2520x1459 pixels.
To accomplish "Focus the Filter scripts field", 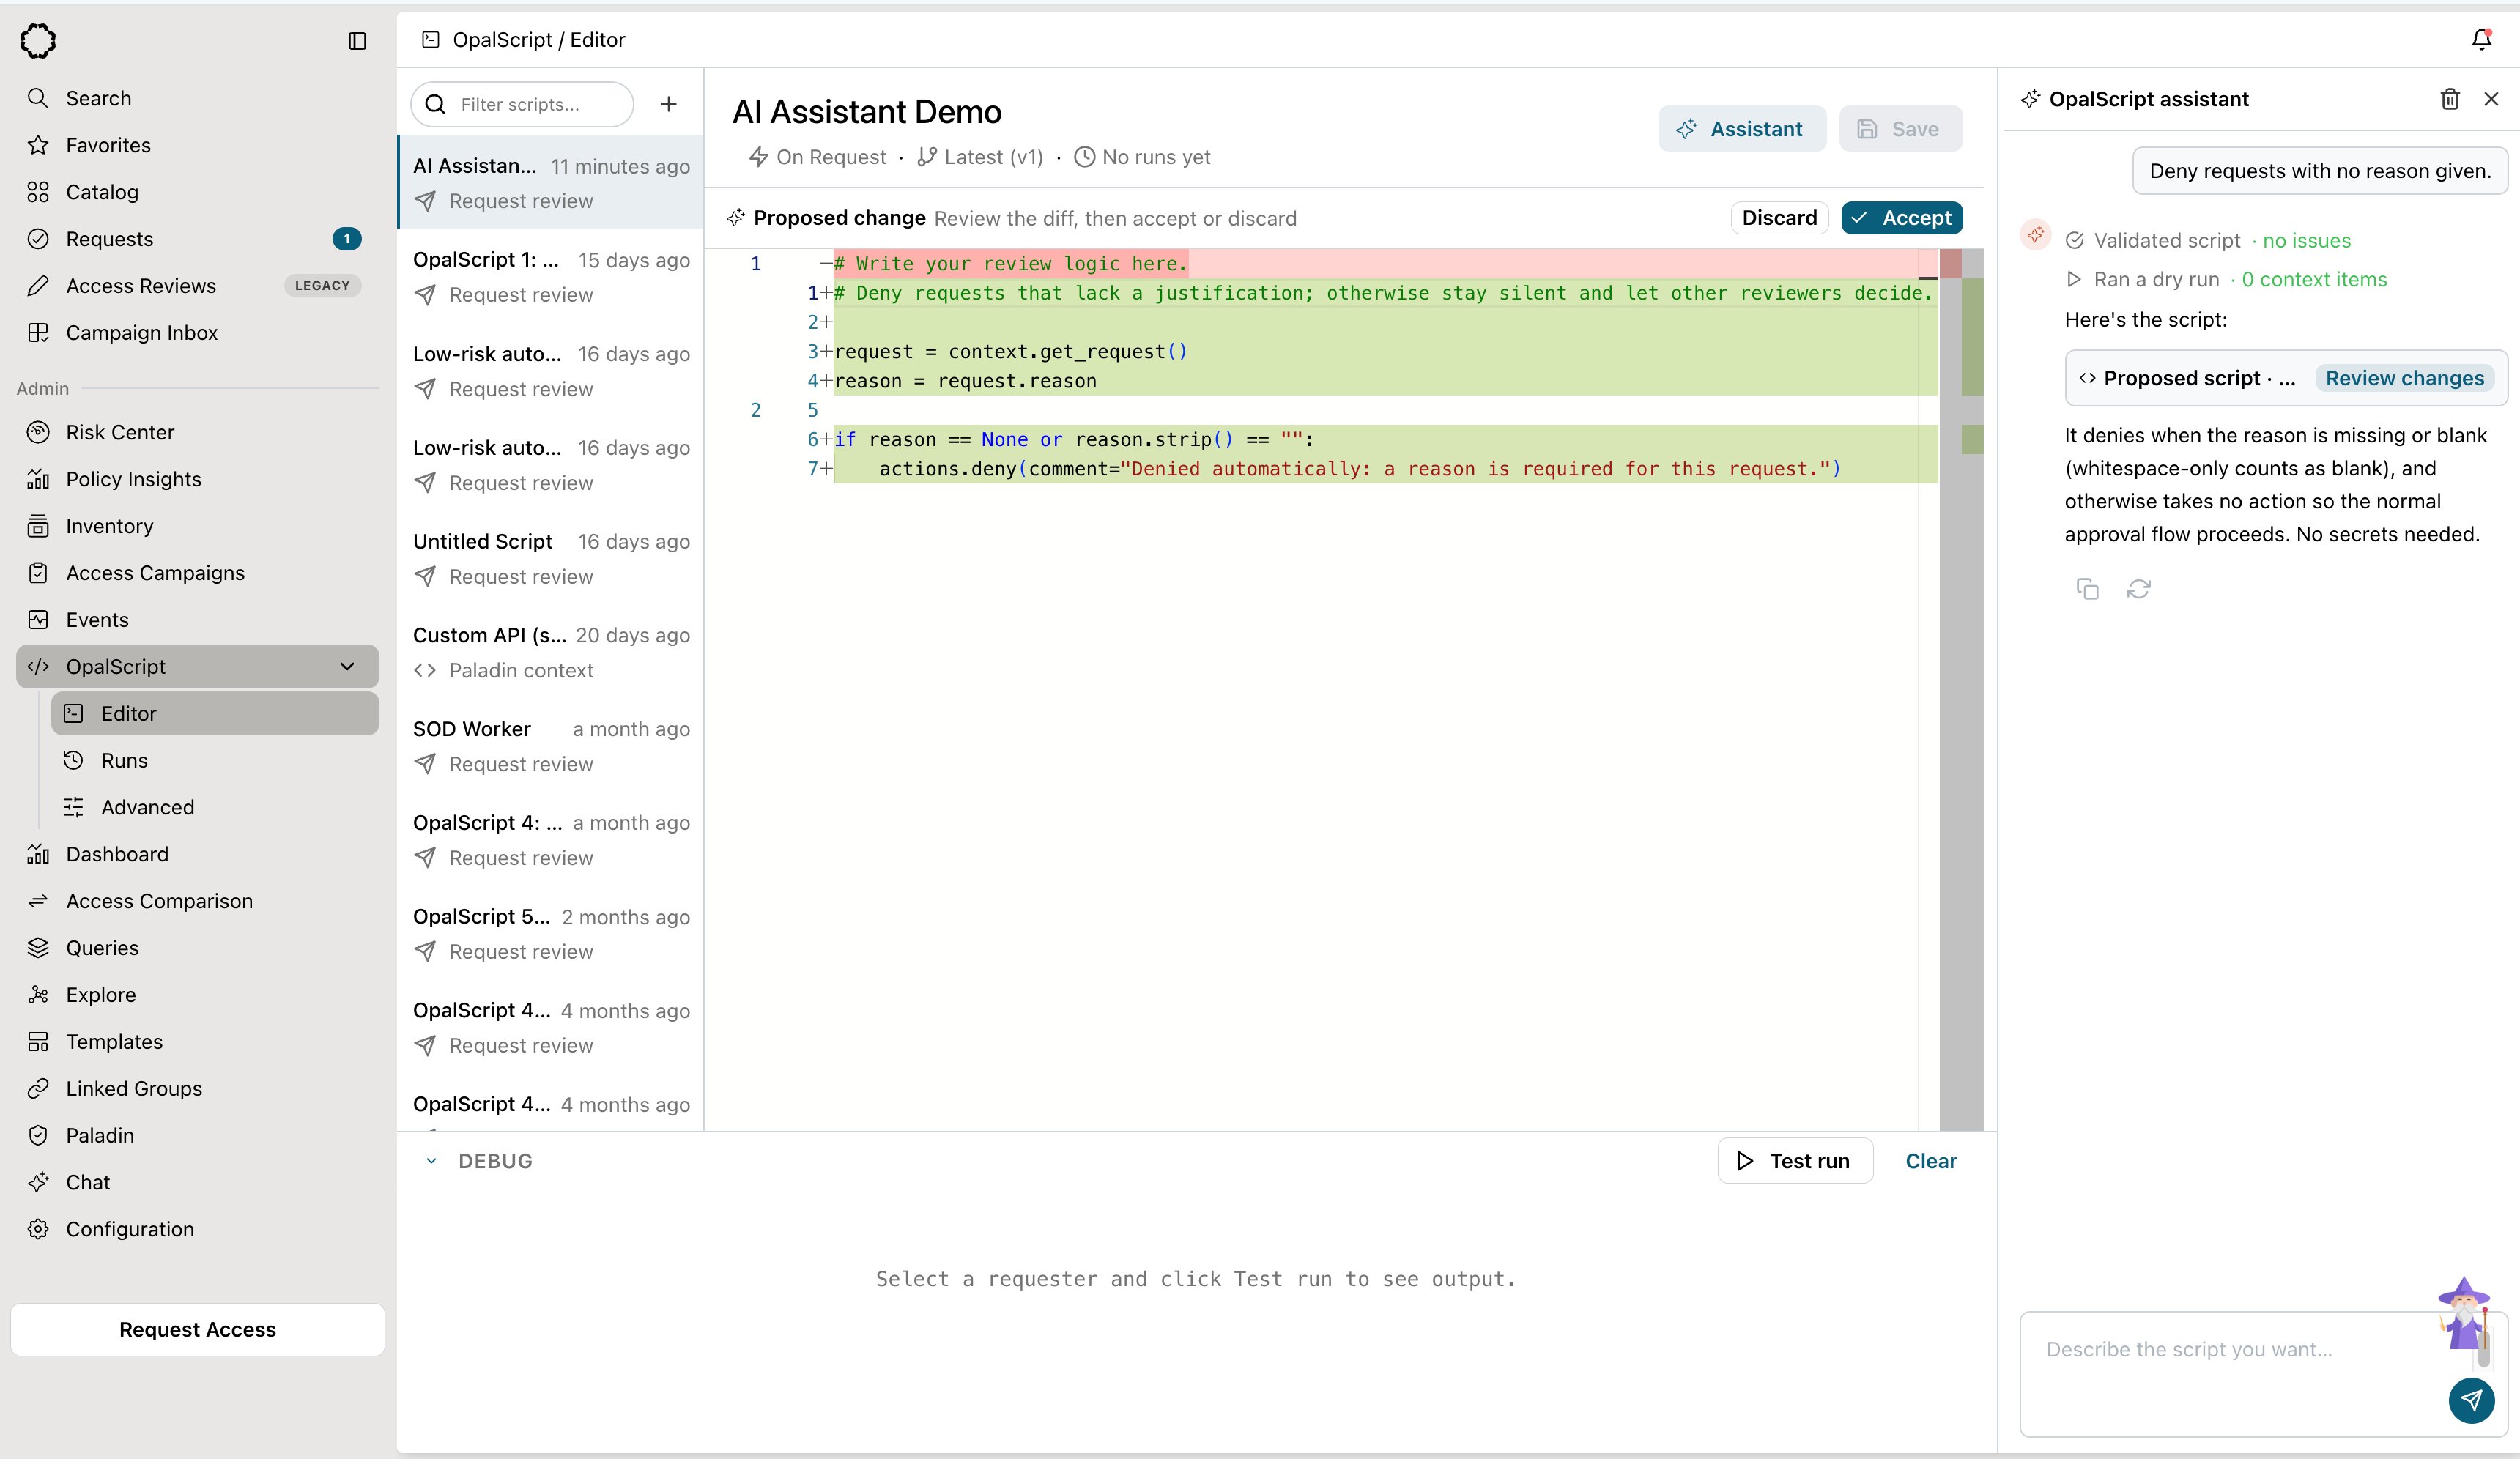I will click(x=522, y=104).
